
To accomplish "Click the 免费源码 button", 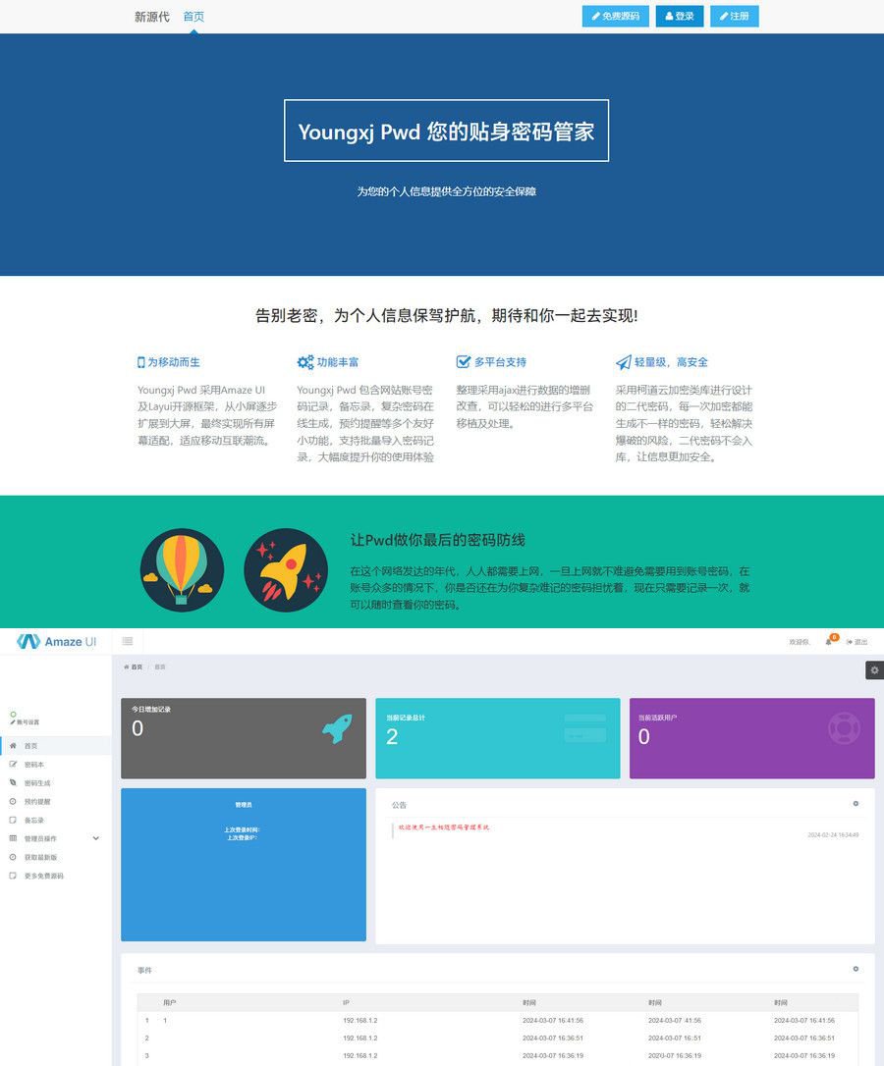I will pyautogui.click(x=615, y=17).
